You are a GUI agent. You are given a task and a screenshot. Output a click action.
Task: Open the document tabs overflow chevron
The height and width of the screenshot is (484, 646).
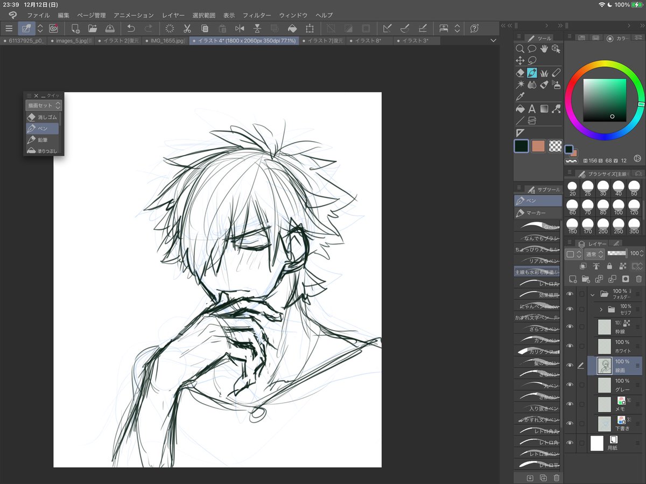[494, 41]
